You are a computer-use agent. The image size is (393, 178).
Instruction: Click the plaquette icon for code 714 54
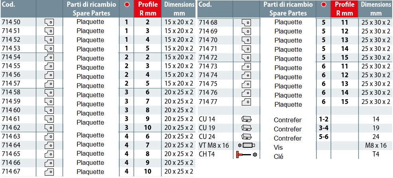[x=49, y=57]
